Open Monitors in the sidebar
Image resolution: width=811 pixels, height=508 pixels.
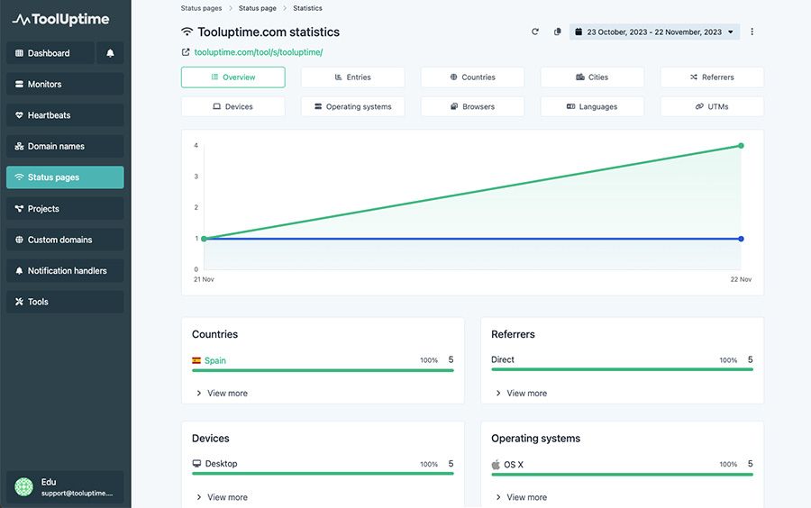click(x=65, y=85)
